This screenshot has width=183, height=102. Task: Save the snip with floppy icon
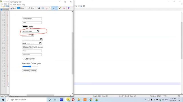click(x=39, y=8)
